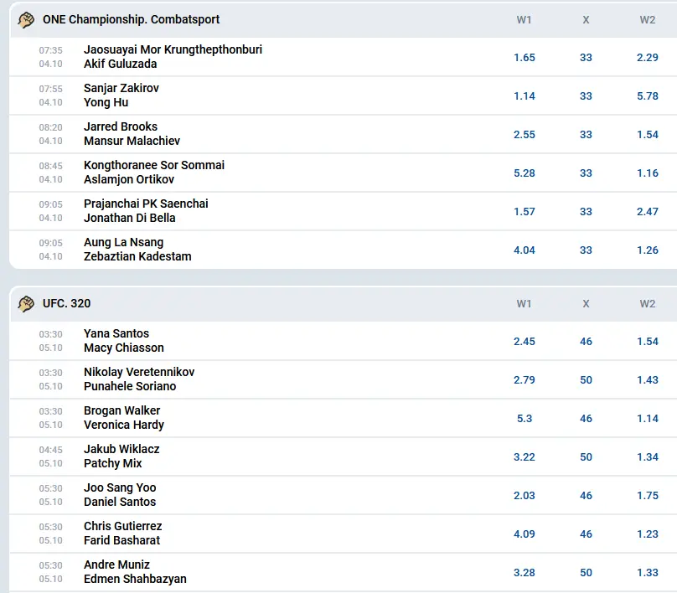Select W1 odds 2.45 for Yana Santos
Viewport: 677px width, 593px height.
525,342
